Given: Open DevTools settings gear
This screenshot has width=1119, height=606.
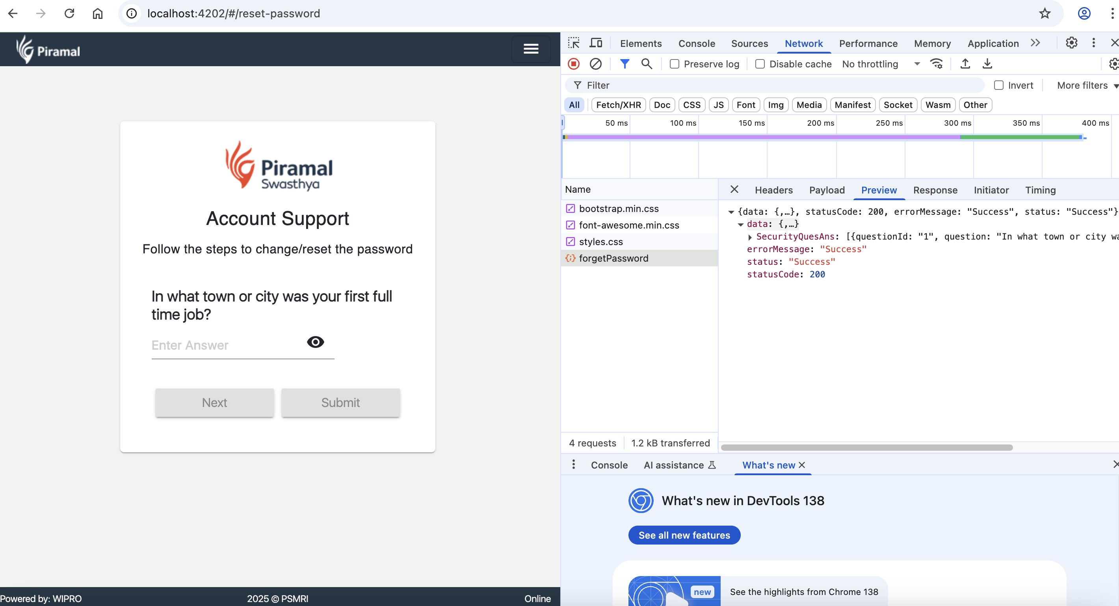Looking at the screenshot, I should tap(1072, 43).
